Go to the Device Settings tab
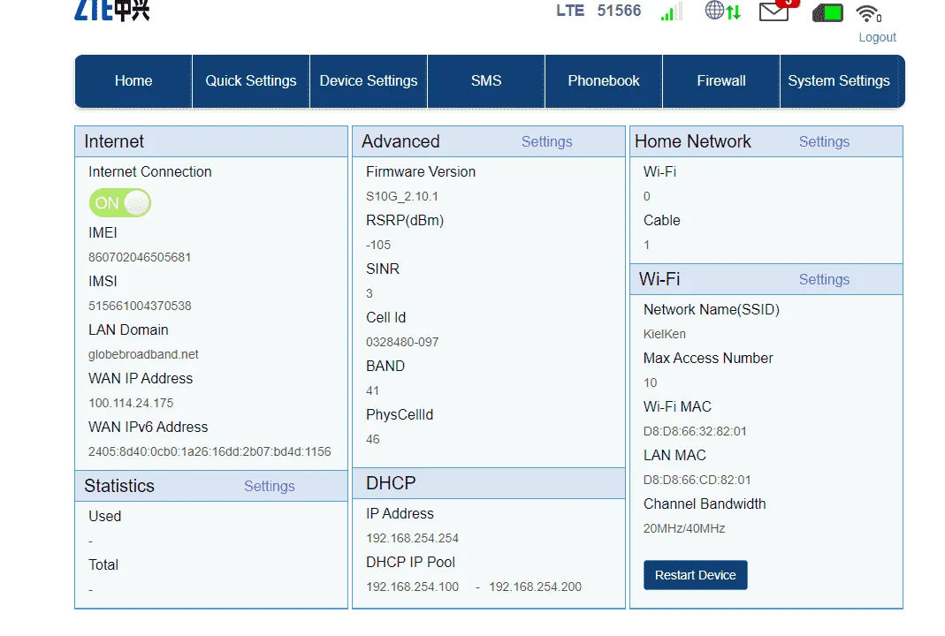This screenshot has width=945, height=636. coord(369,80)
